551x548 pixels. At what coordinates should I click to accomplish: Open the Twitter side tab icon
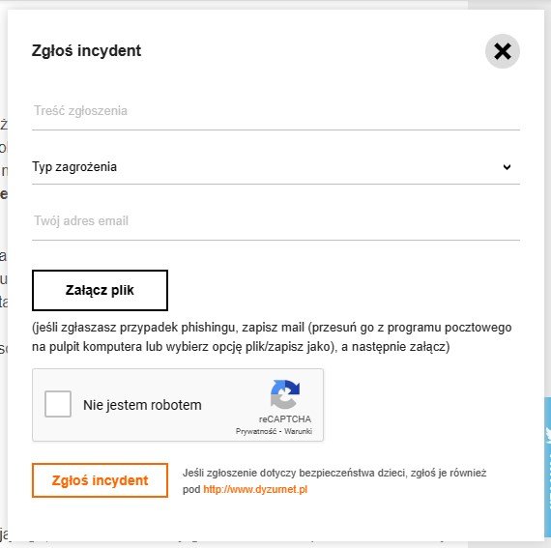tap(548, 434)
